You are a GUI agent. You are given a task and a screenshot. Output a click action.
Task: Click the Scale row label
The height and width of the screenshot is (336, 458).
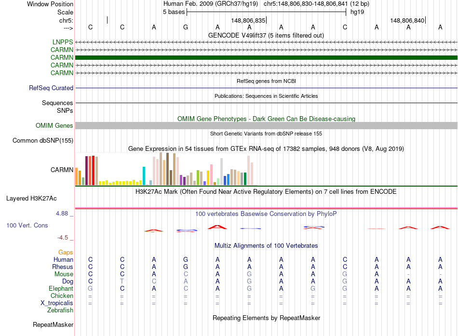(65, 12)
